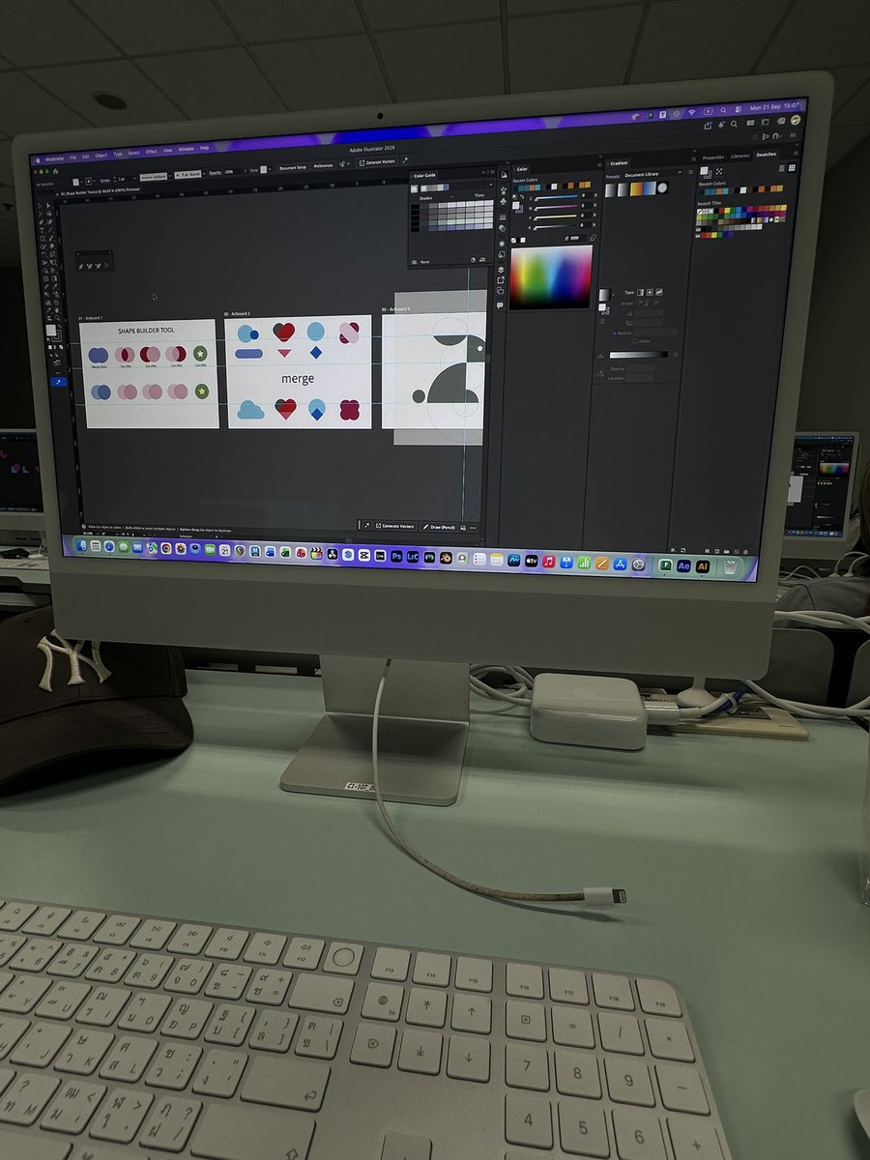This screenshot has width=870, height=1160.
Task: Select the merge artboard 2
Action: [x=298, y=371]
